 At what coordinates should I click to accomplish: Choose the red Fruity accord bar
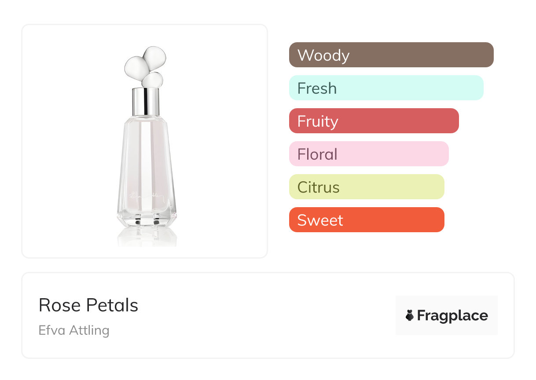click(374, 121)
